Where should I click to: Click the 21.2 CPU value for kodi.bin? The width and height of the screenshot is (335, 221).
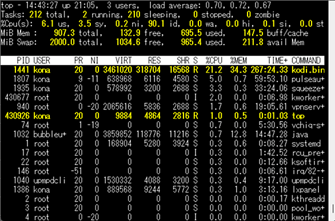pyautogui.click(x=214, y=70)
